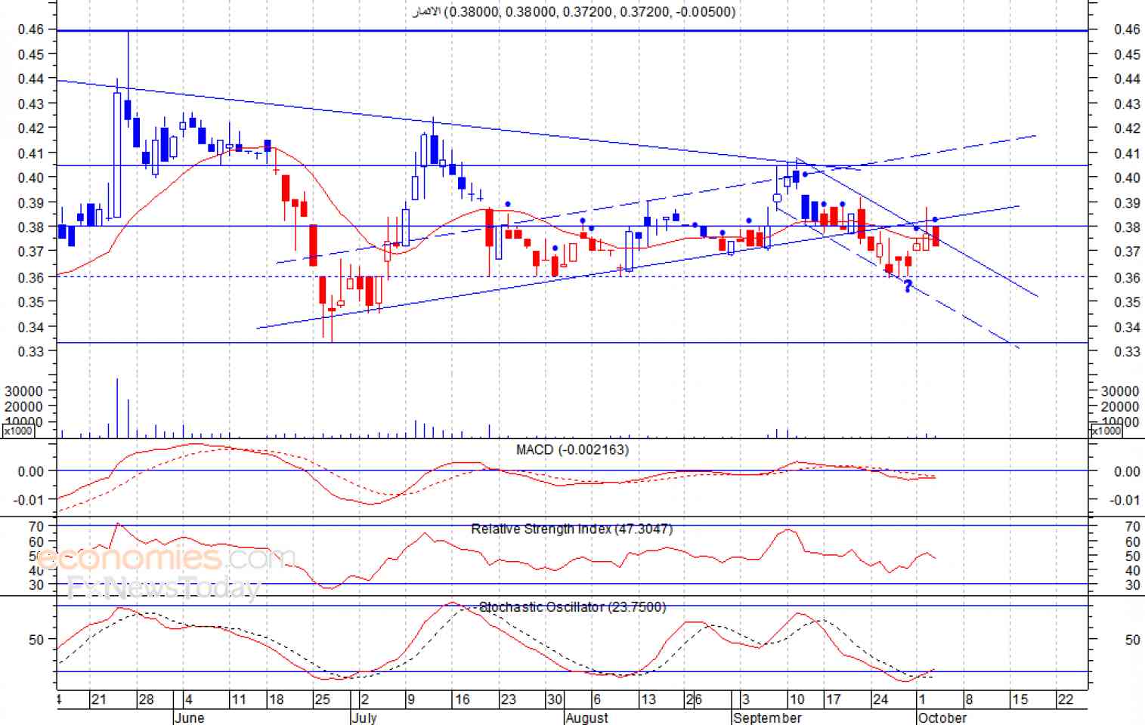Click date tick 21 on the time axis

(x=99, y=699)
